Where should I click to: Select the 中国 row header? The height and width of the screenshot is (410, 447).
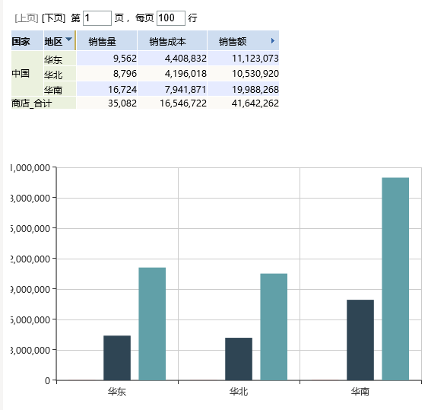(x=27, y=74)
